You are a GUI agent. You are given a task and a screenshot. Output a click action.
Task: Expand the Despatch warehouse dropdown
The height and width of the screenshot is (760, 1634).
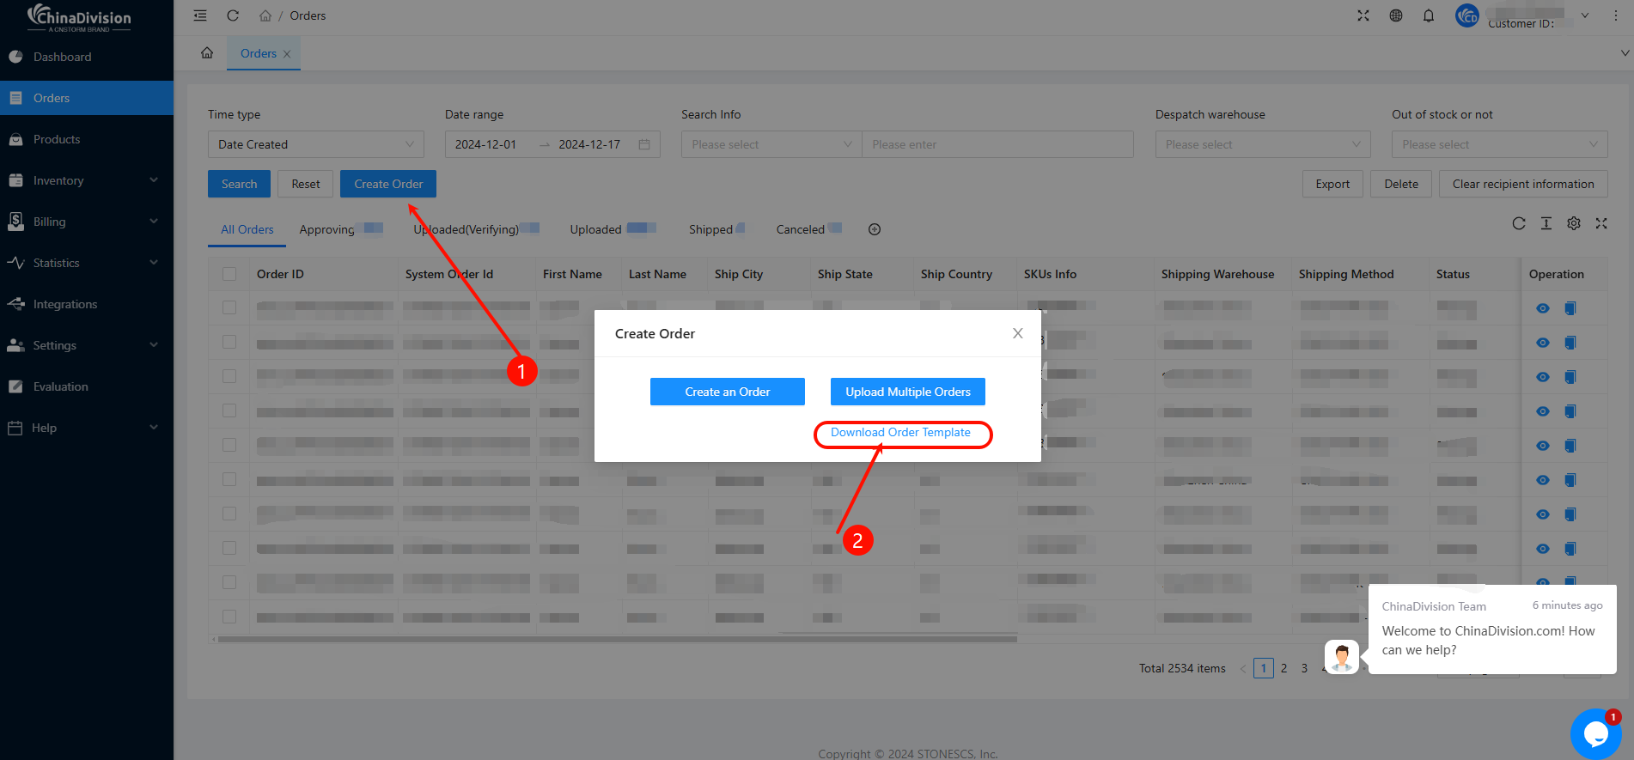click(1262, 144)
